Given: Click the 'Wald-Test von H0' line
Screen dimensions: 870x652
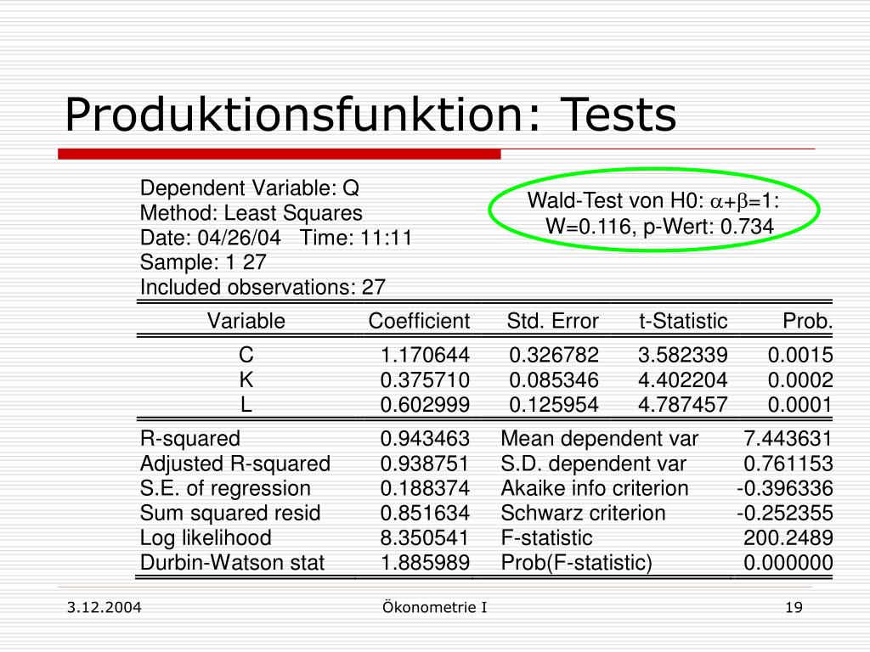Looking at the screenshot, I should pyautogui.click(x=653, y=200).
